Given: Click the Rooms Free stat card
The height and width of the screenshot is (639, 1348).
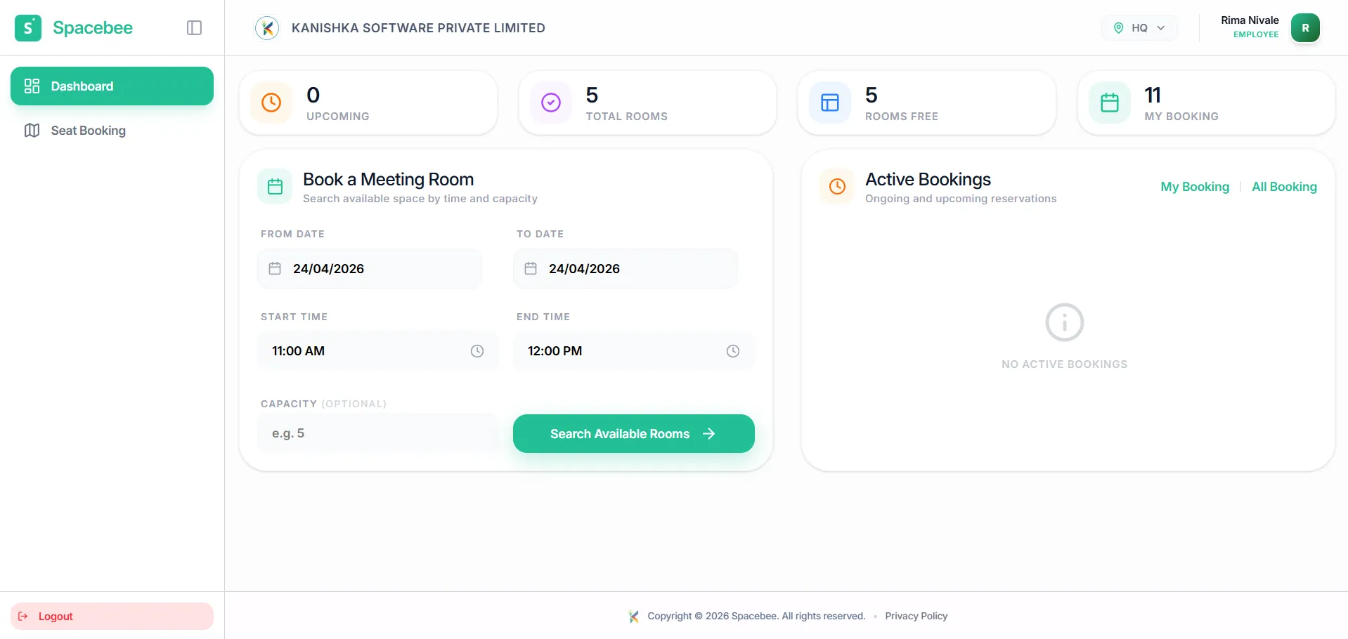Looking at the screenshot, I should pos(927,103).
